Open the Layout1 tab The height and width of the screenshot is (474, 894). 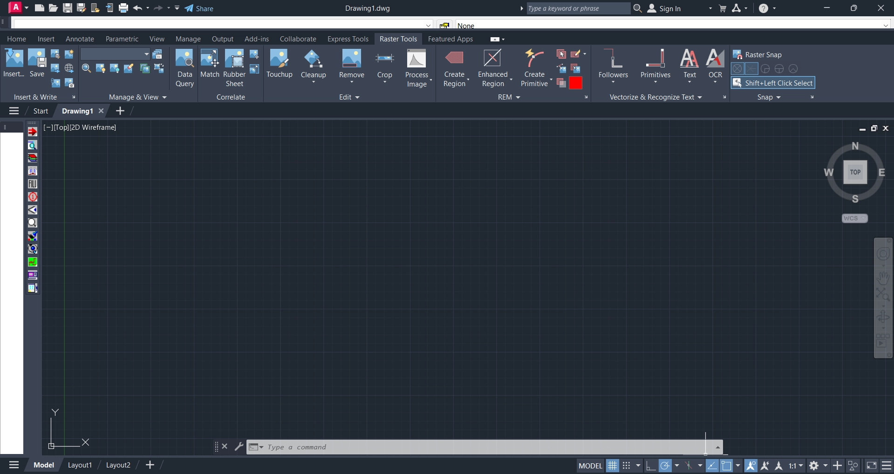point(80,465)
